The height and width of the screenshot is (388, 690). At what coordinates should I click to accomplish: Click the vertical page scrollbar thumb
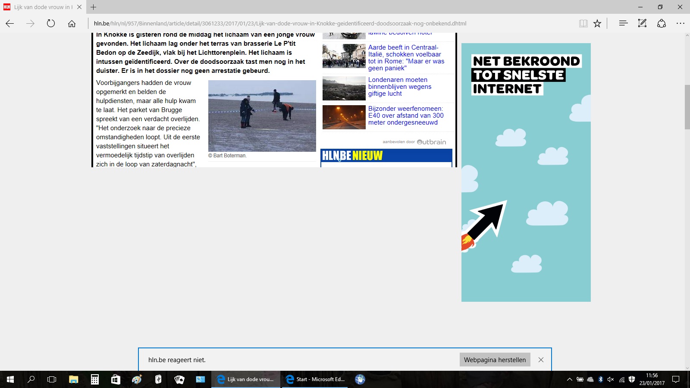[x=687, y=107]
